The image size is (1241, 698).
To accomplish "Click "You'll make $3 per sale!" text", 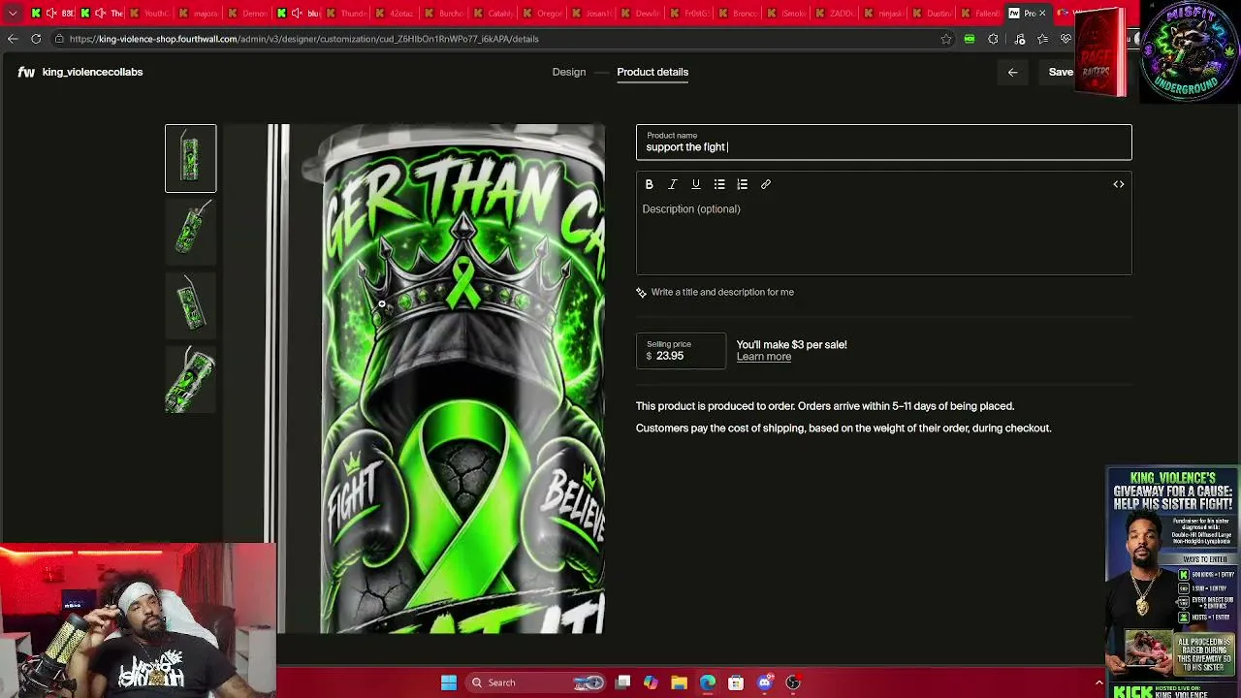I will point(791,345).
